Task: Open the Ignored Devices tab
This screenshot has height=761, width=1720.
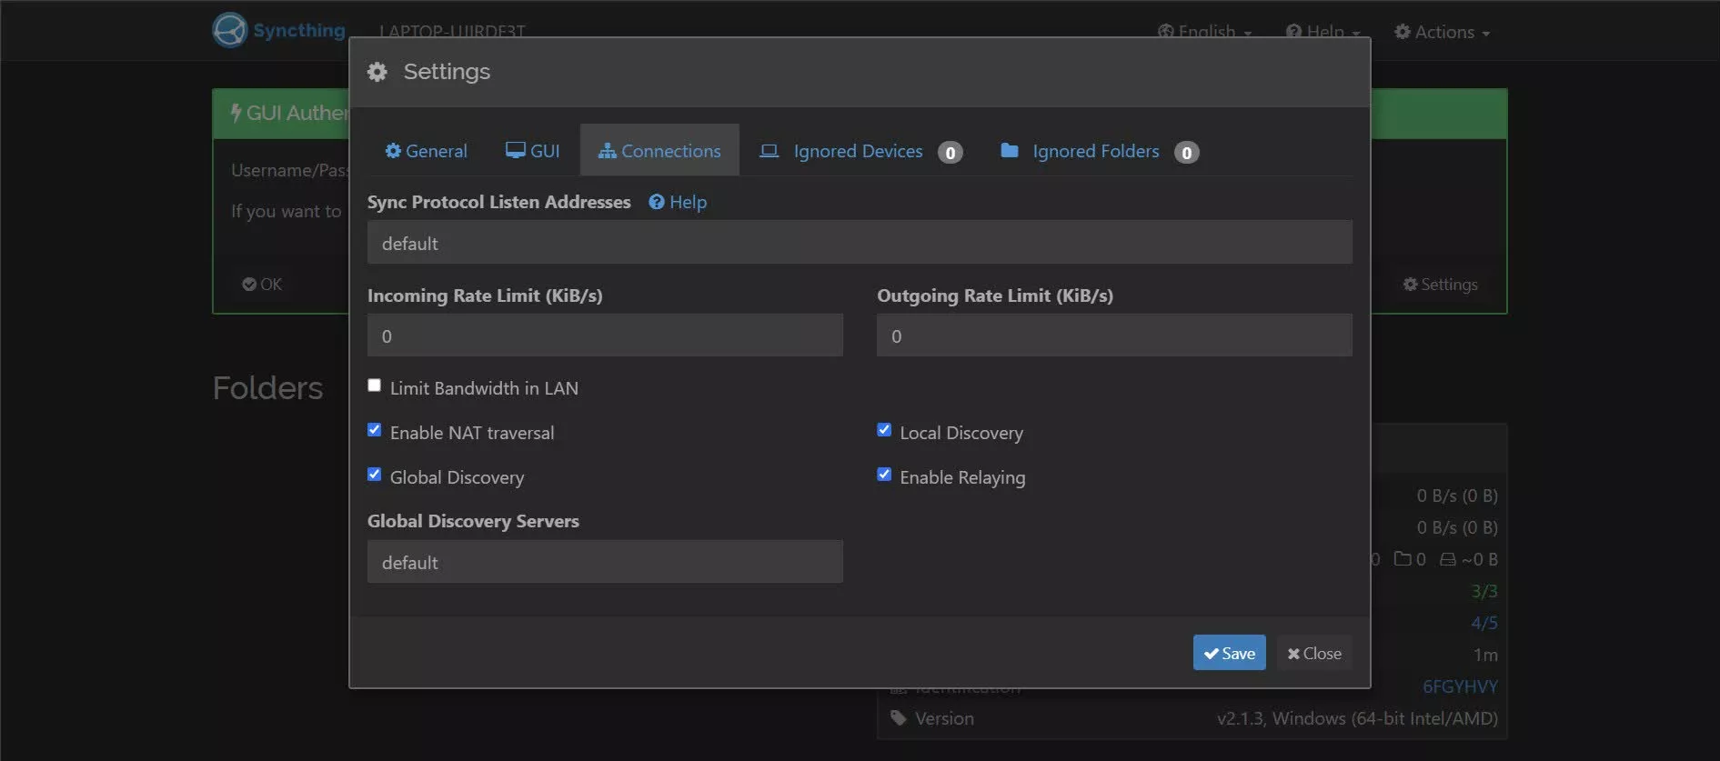Action: [x=860, y=151]
